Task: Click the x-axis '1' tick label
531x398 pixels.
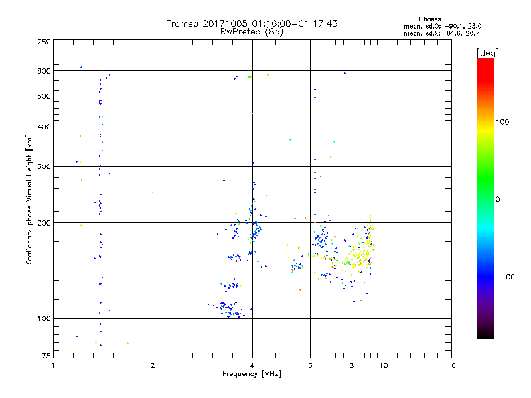Action: coord(53,365)
